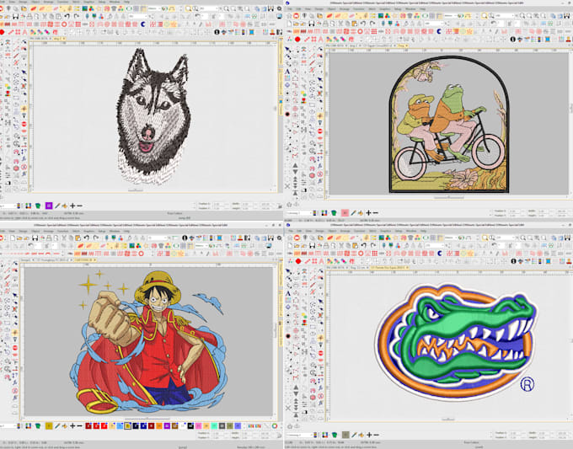The width and height of the screenshot is (573, 449).
Task: Open Colorway dropdown below frog canvas
Action: point(300,213)
